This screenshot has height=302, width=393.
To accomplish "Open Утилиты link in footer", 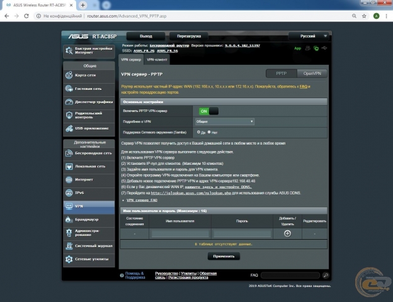I will [x=188, y=274].
